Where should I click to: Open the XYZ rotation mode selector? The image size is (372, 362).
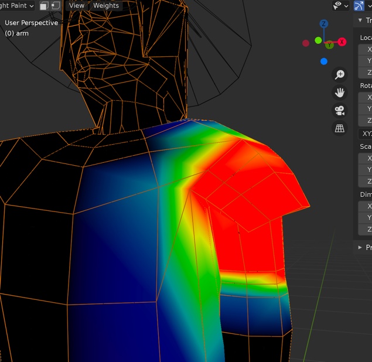366,134
